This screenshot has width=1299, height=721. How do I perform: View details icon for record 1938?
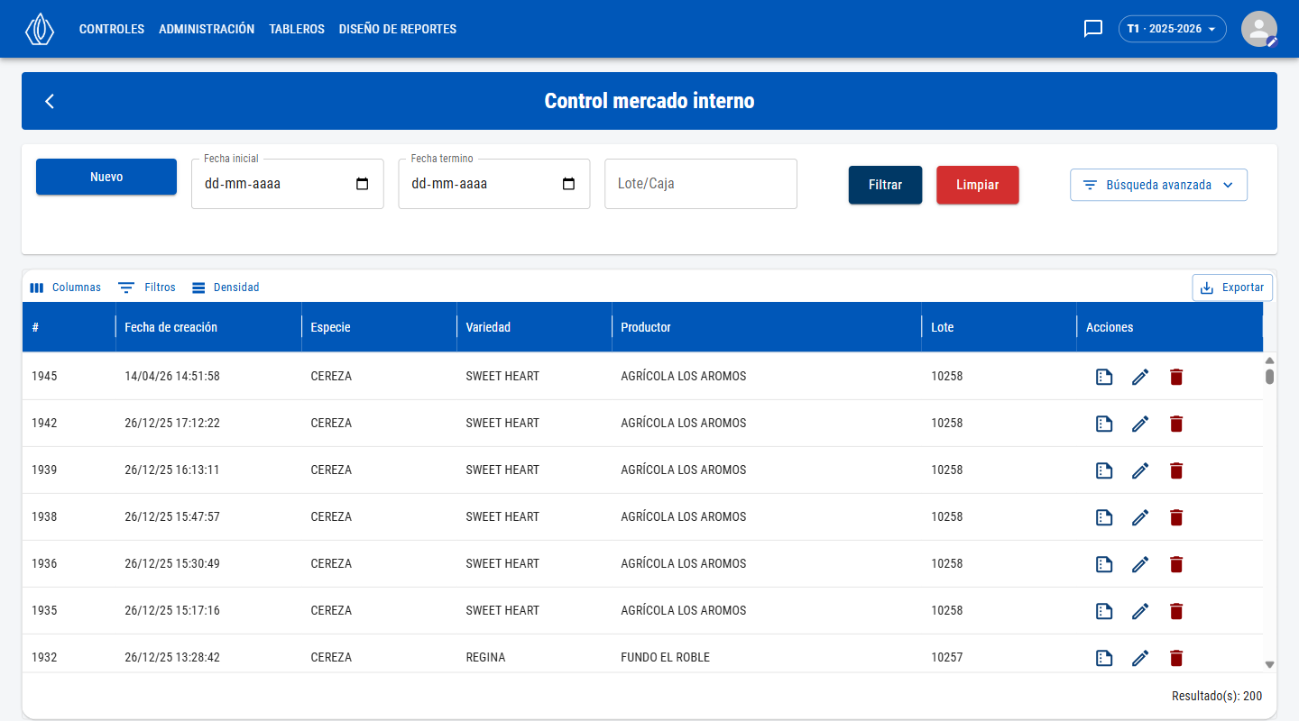1104,517
